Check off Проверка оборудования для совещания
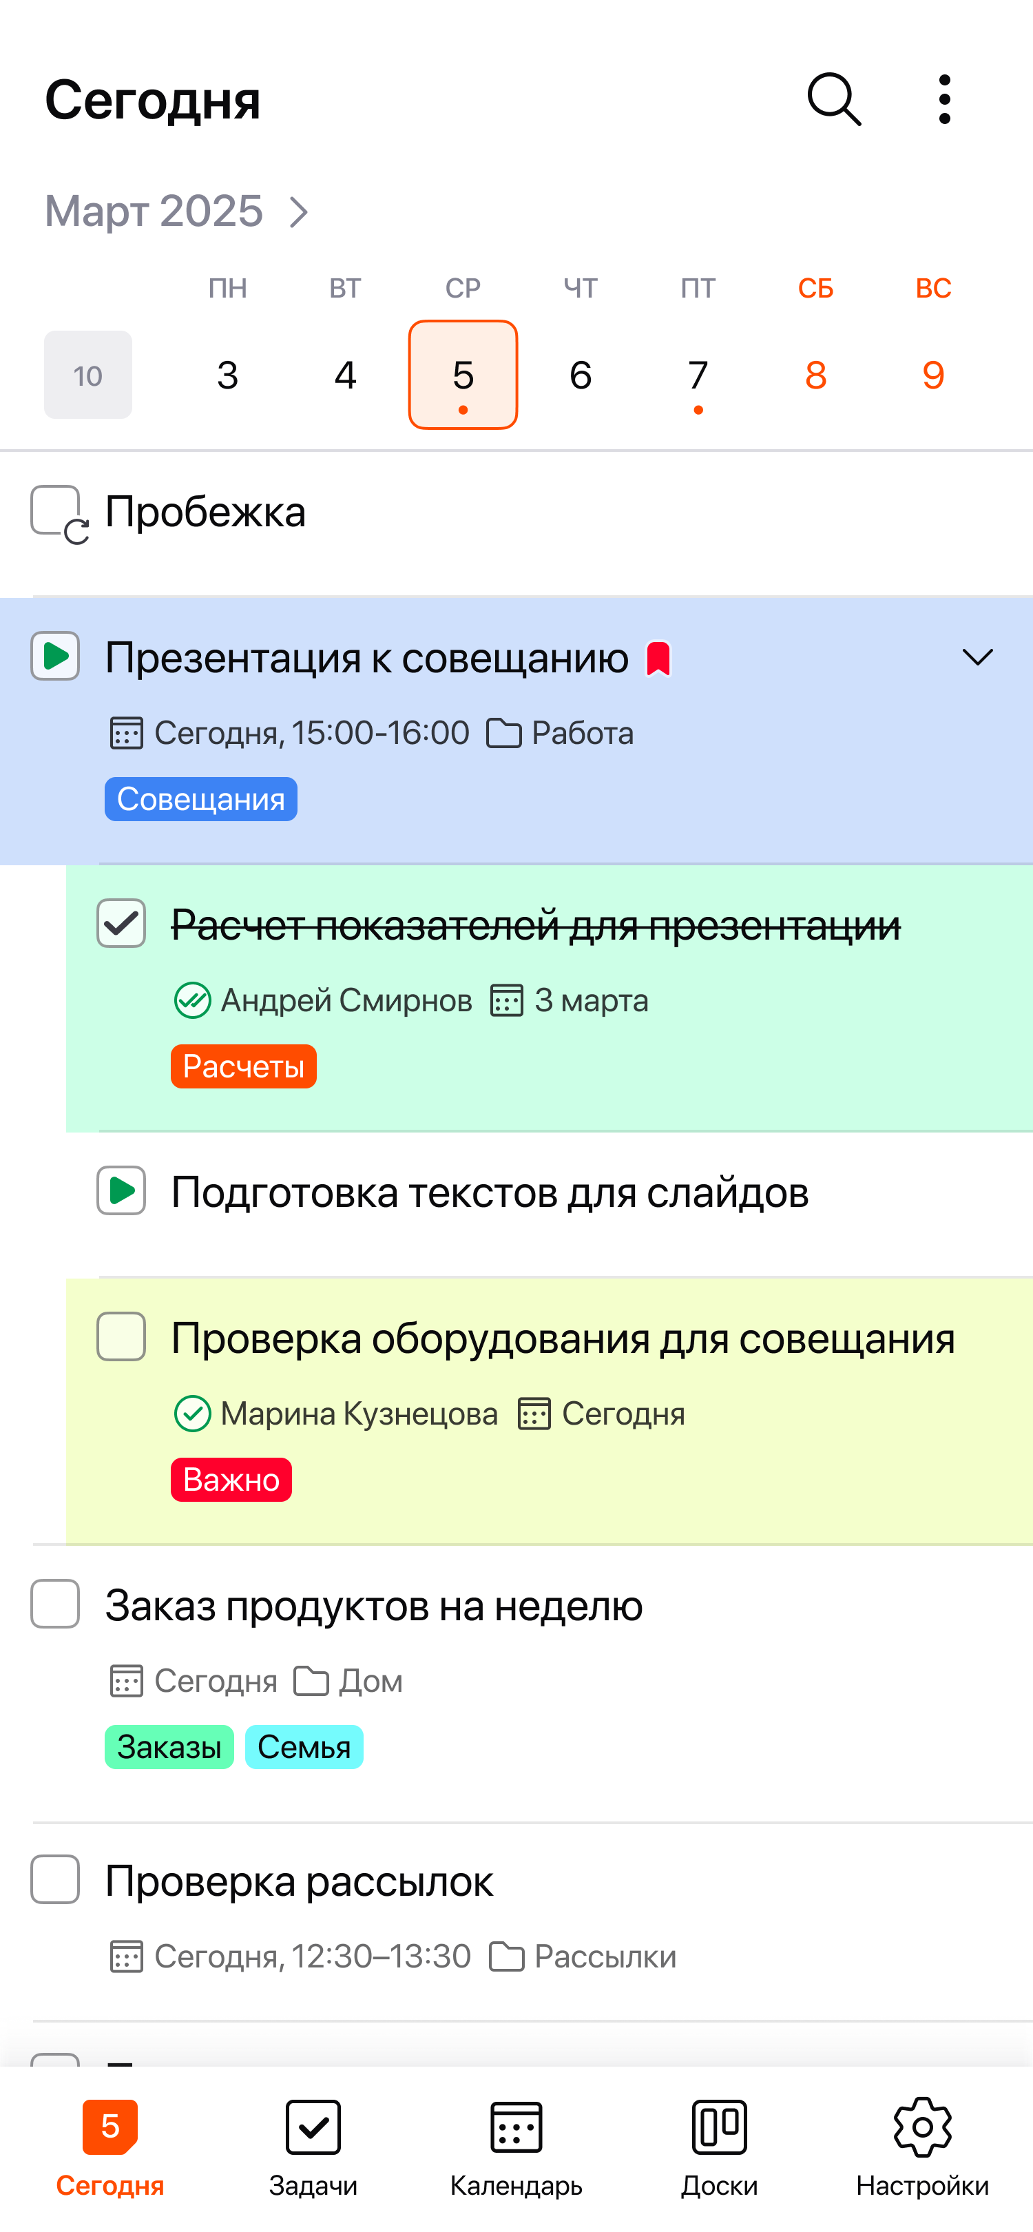Image resolution: width=1033 pixels, height=2232 pixels. point(121,1337)
